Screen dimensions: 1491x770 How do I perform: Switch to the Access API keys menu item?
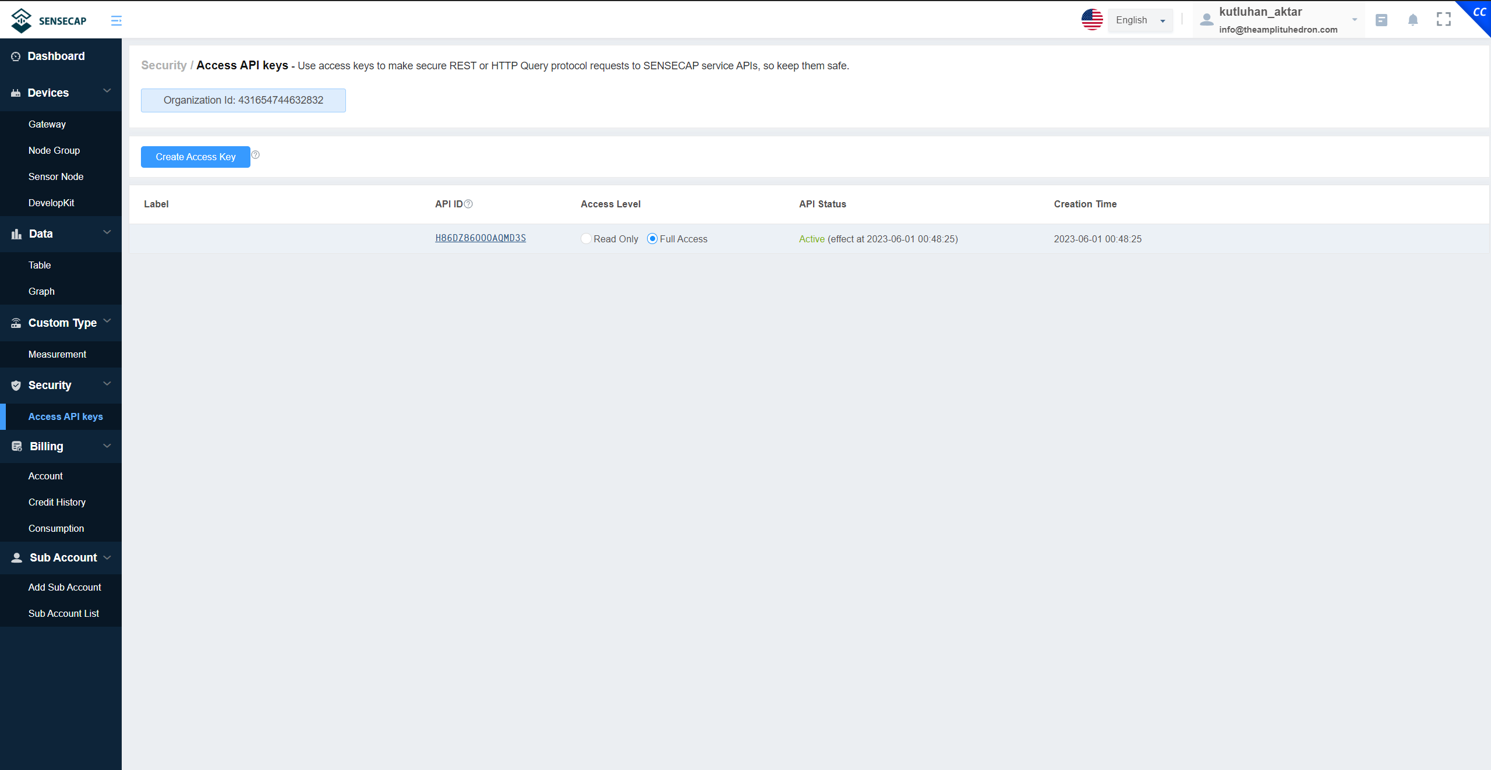[x=66, y=416]
